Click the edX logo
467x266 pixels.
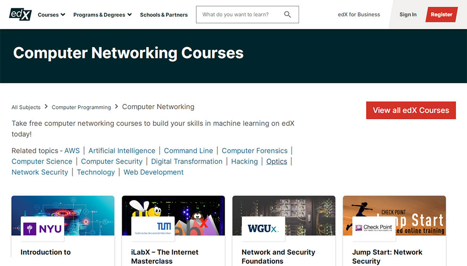pyautogui.click(x=20, y=14)
